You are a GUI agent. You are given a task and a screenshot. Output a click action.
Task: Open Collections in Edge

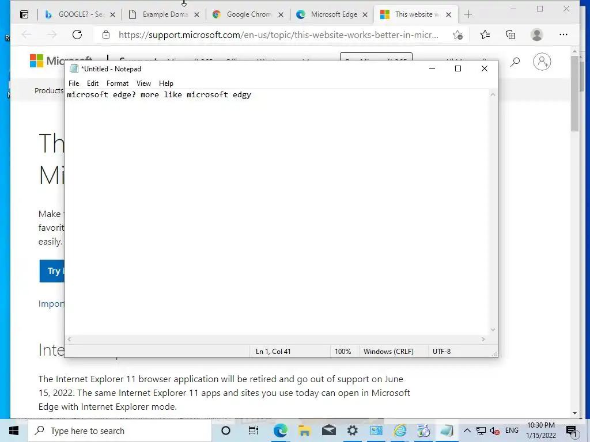tap(510, 35)
